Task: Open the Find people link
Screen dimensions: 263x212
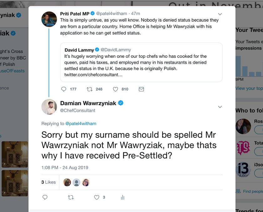Action: 249,191
